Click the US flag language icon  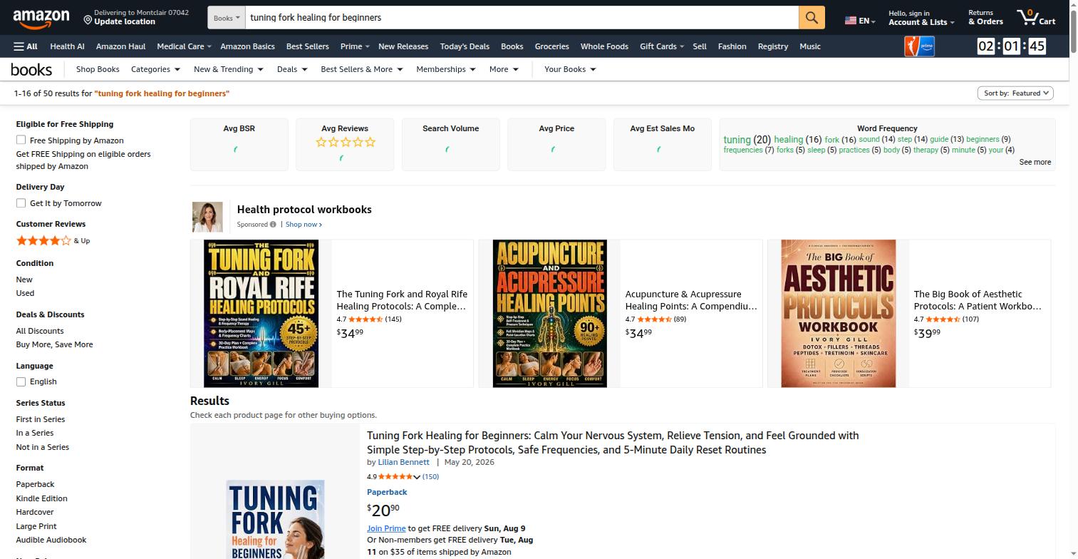[850, 21]
